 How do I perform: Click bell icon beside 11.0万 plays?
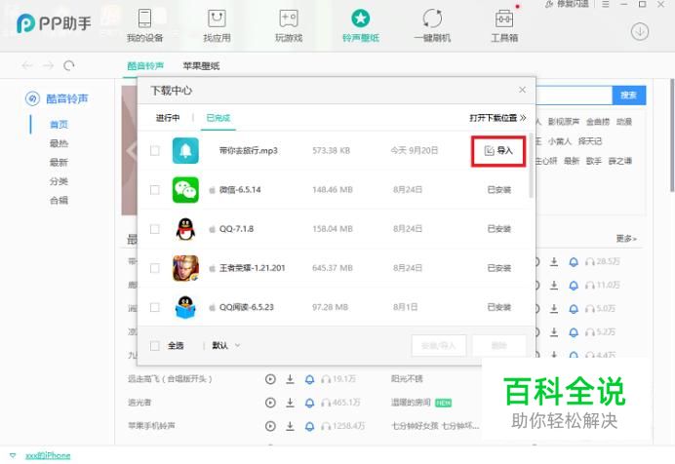click(x=574, y=285)
